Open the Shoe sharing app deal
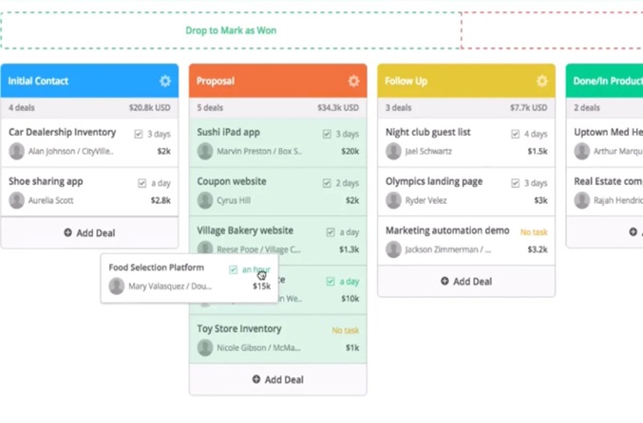Viewport: 643px width, 423px height. tap(46, 181)
